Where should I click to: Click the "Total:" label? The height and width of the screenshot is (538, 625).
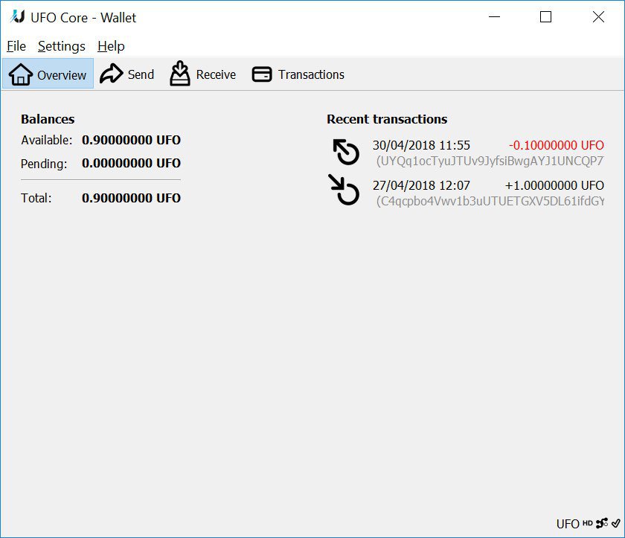click(36, 198)
